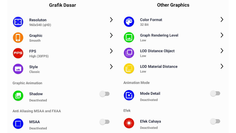Turn on the MSAA switch
Viewport: 236px width, 133px height.
tap(105, 122)
